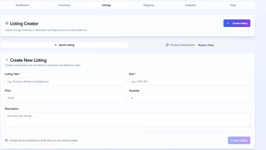266x150 pixels.
Task: Open the Dashboard tab
Action: (22, 5)
